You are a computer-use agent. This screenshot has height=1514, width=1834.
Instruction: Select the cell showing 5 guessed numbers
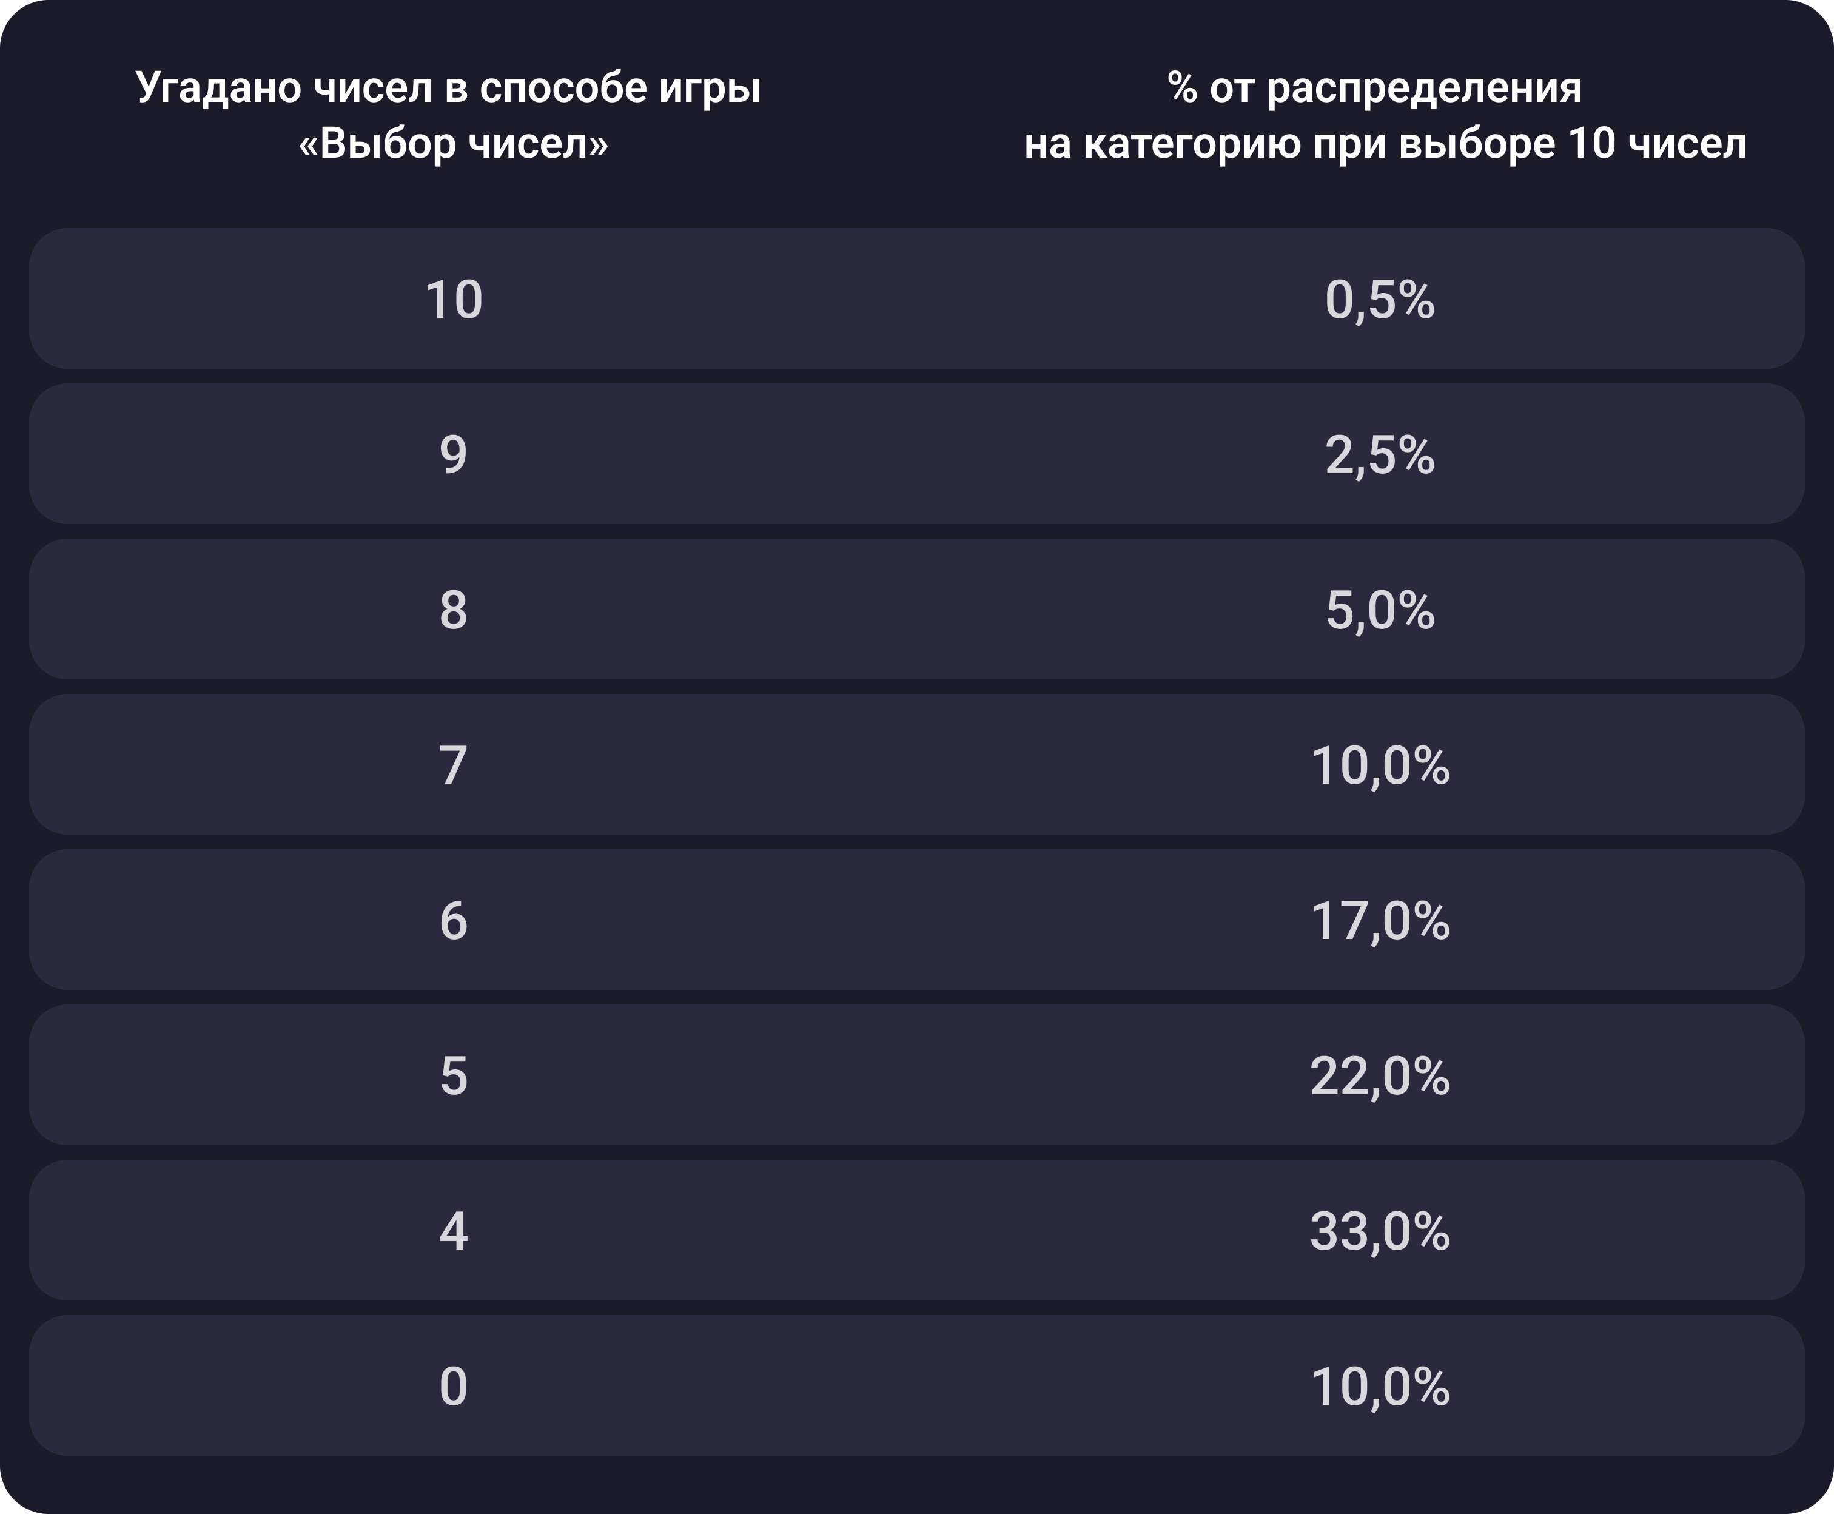tap(454, 1075)
